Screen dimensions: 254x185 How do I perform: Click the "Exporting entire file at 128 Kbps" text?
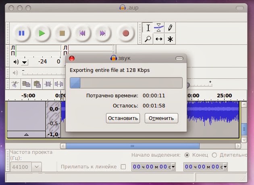[110, 70]
